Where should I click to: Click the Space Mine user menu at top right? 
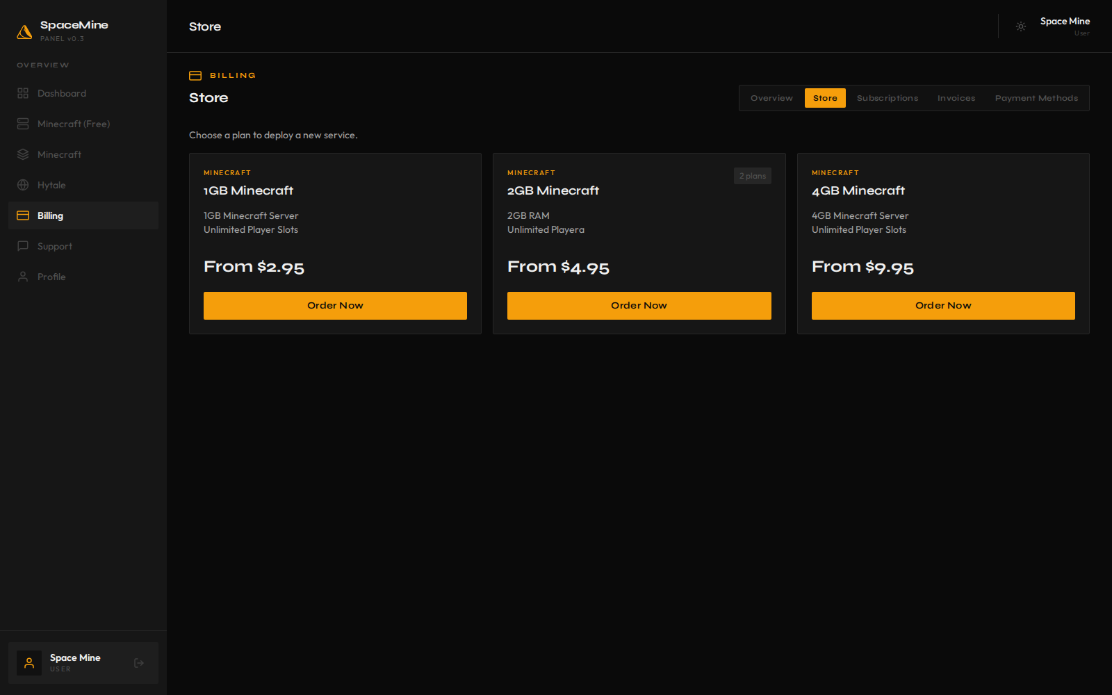pos(1064,26)
